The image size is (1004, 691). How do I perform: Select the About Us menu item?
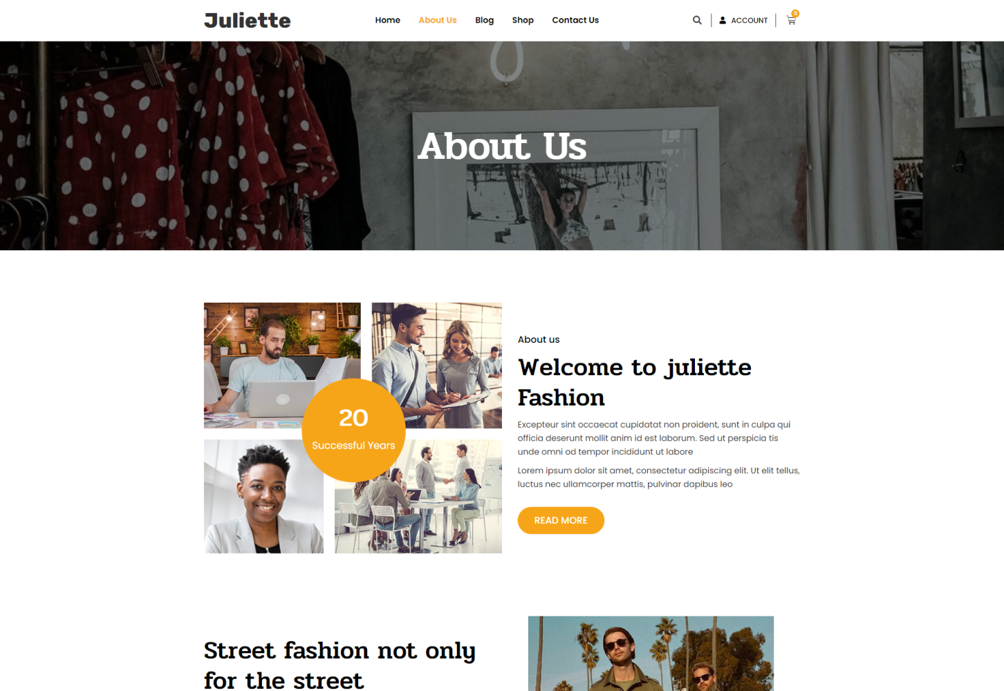(437, 20)
